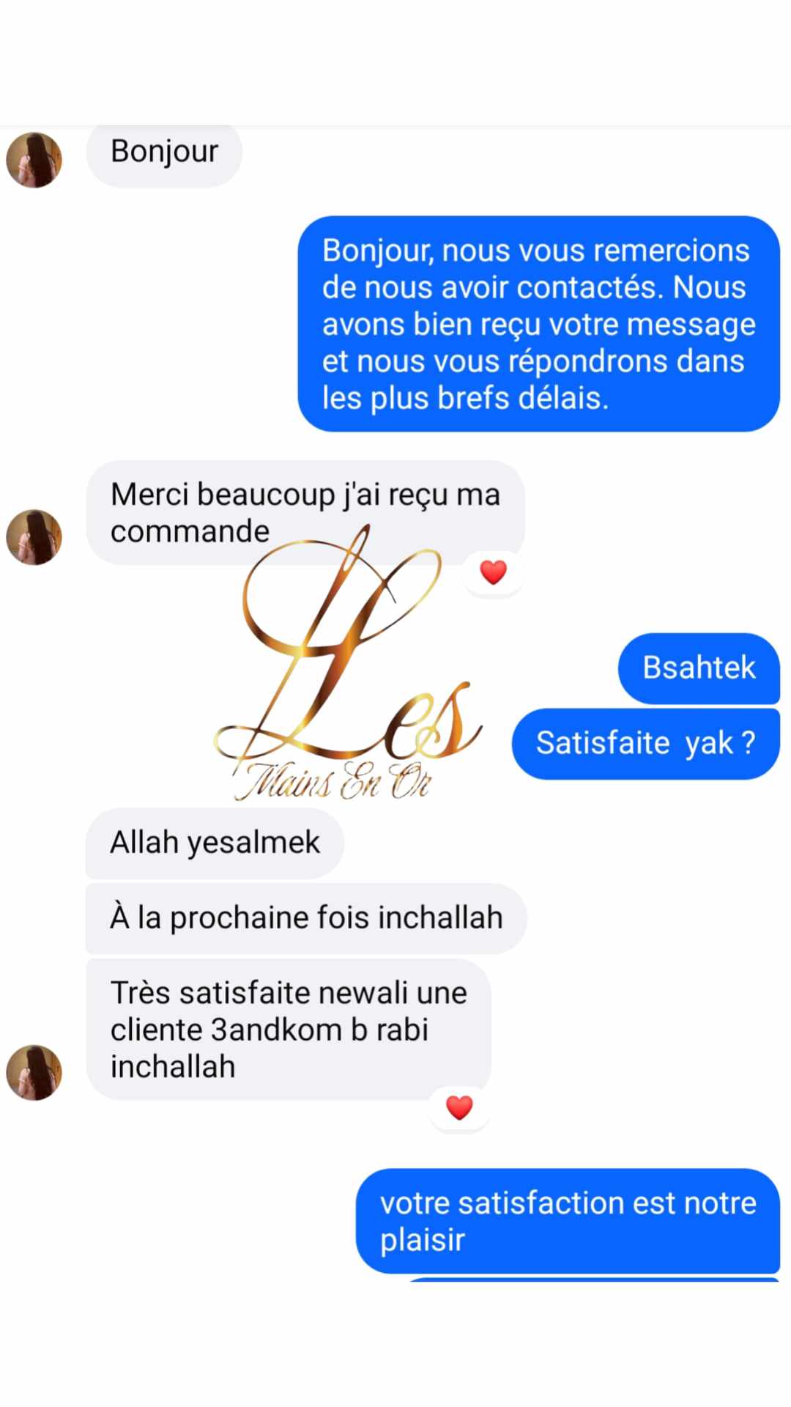Tap heart reaction on 'Merci beaucoup' message
This screenshot has width=791, height=1407.
pyautogui.click(x=493, y=572)
